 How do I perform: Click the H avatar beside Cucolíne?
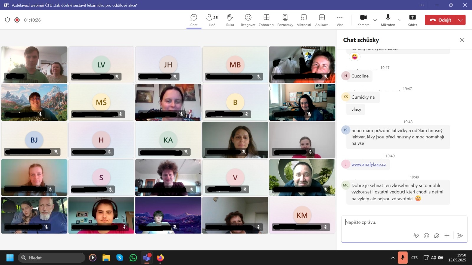tap(346, 76)
